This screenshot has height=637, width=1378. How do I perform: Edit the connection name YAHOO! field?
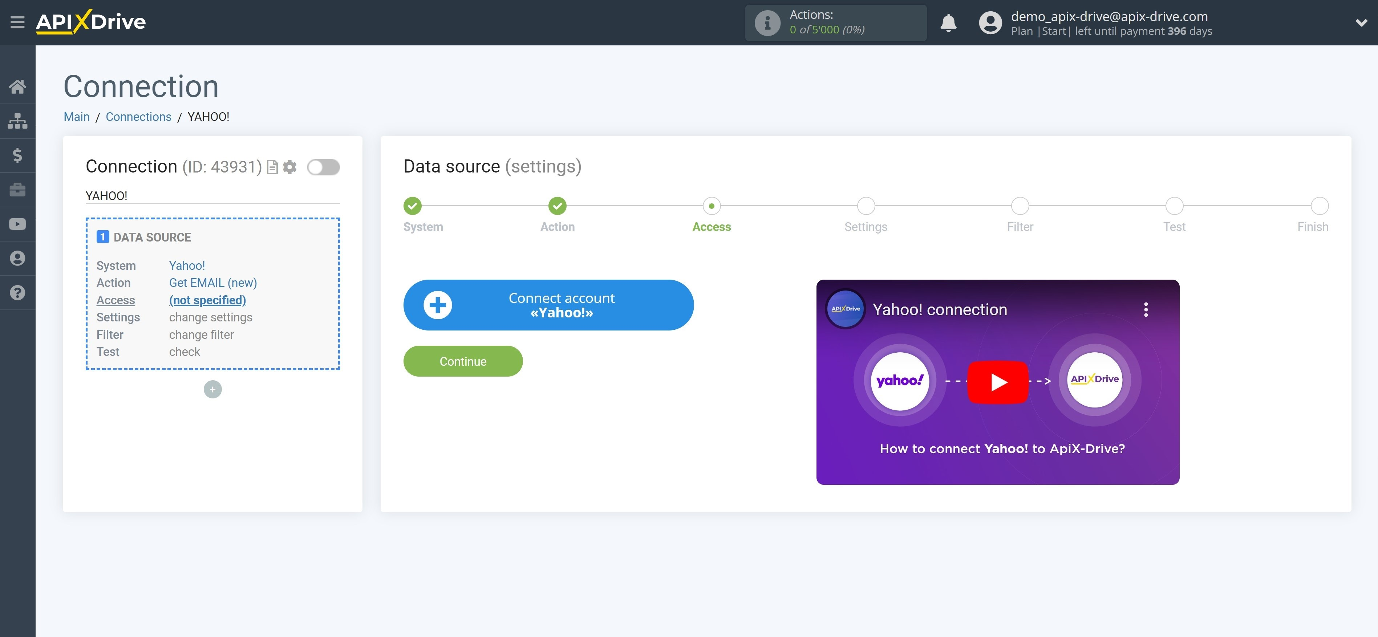click(212, 196)
